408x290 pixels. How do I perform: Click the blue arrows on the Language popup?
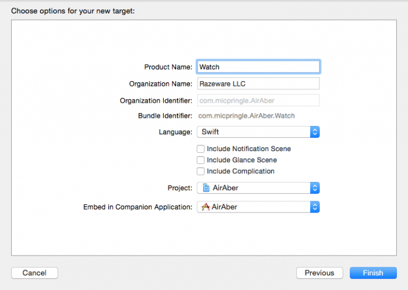point(315,132)
